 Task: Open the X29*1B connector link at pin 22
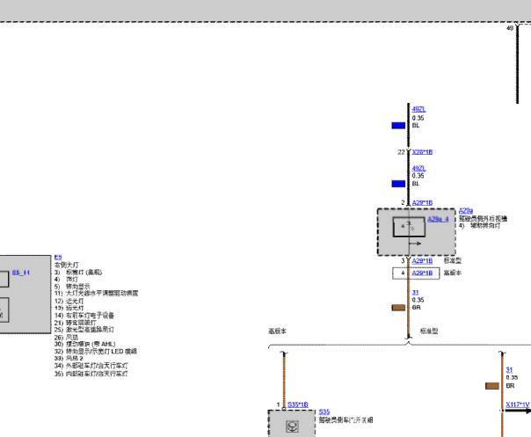422,152
